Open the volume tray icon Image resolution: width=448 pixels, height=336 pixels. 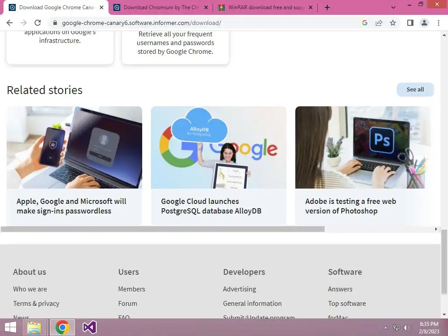406,328
